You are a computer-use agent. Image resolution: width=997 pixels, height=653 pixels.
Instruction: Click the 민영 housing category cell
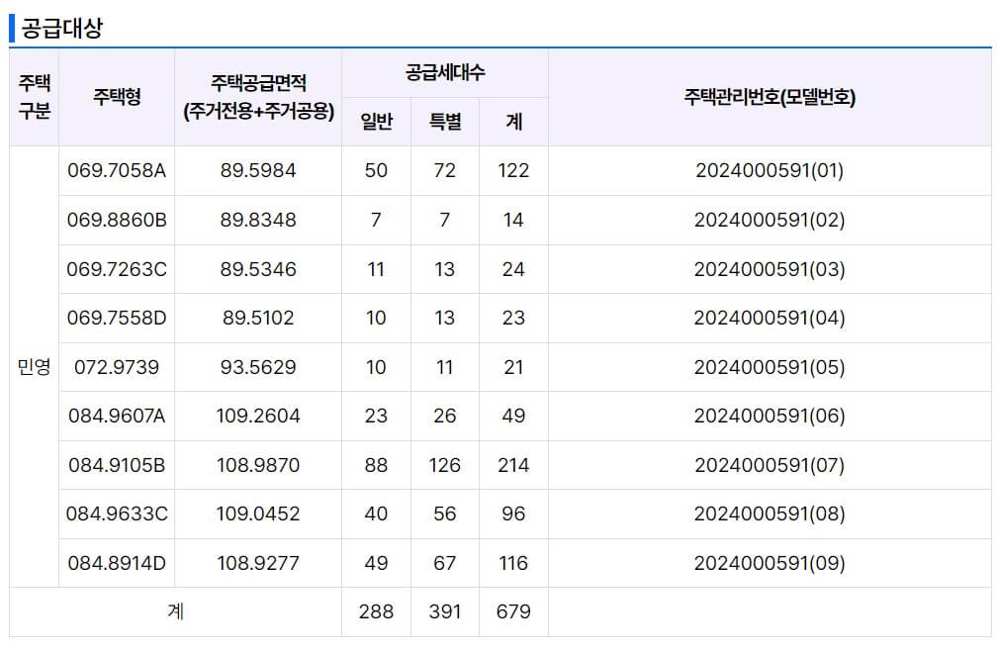tap(33, 366)
